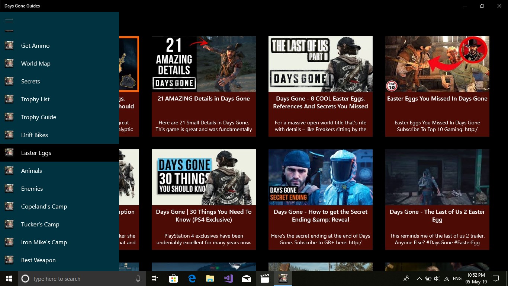Image resolution: width=508 pixels, height=286 pixels.
Task: Open the Windows Start menu
Action: click(9, 279)
